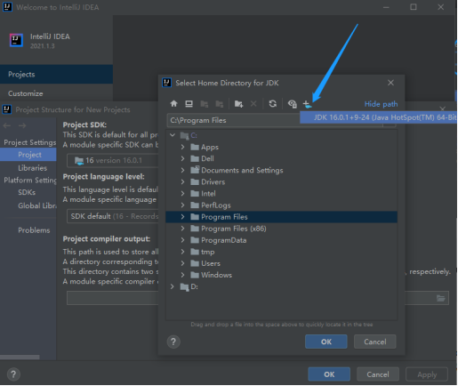Screen dimensions: 458x386
Task: Open SDKs in Platform Settings
Action: (x=27, y=192)
